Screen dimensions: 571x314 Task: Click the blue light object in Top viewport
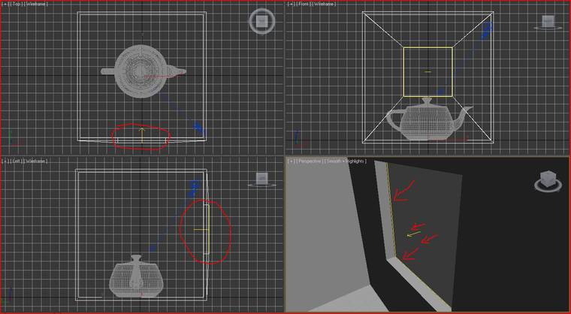[x=199, y=128]
